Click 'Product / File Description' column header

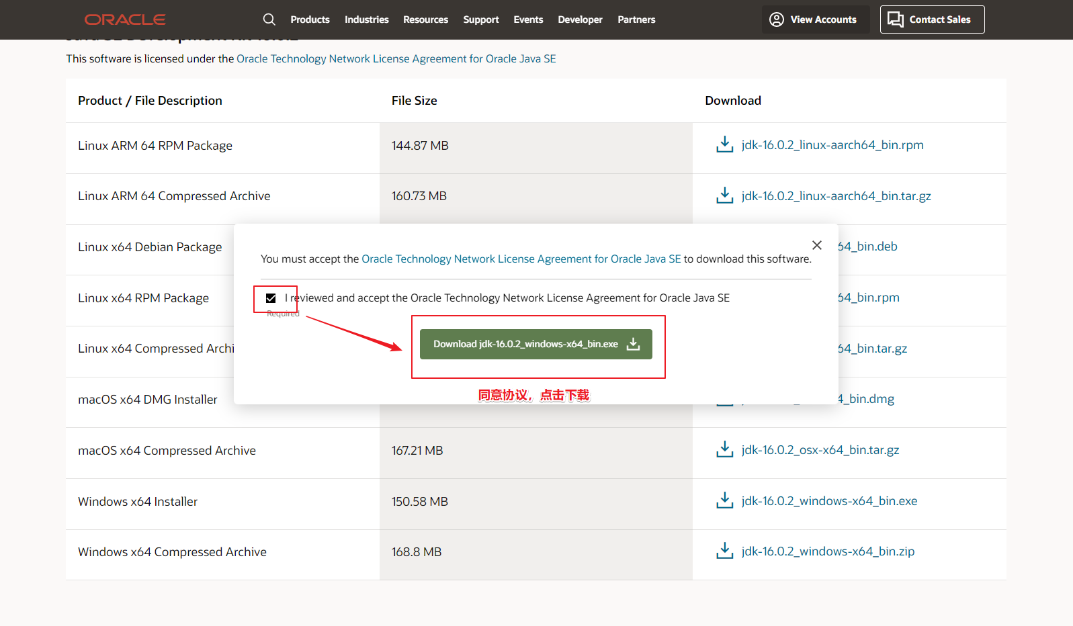[x=150, y=100]
